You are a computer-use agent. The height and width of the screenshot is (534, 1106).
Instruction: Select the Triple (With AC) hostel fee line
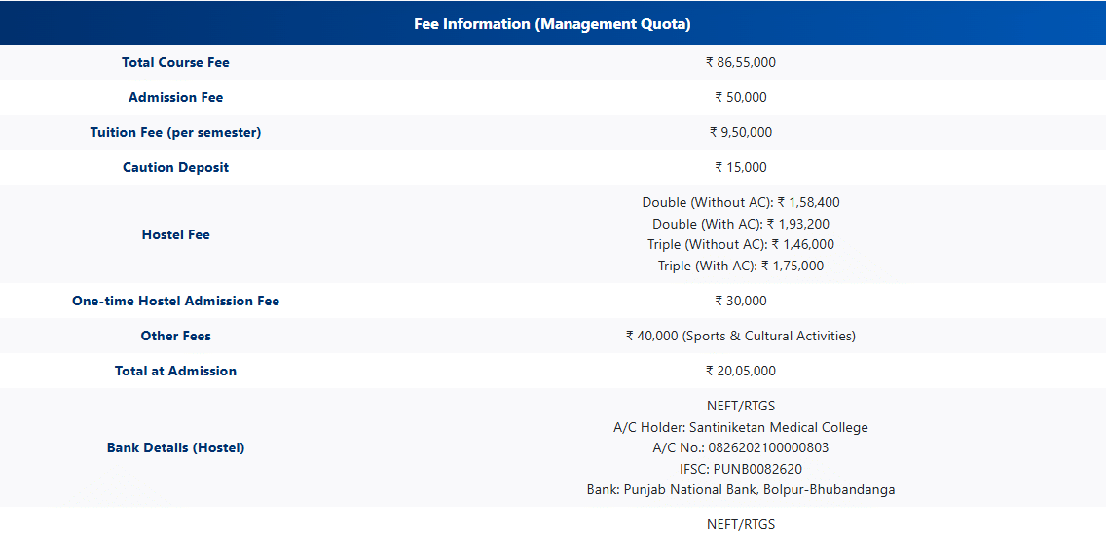coord(740,266)
